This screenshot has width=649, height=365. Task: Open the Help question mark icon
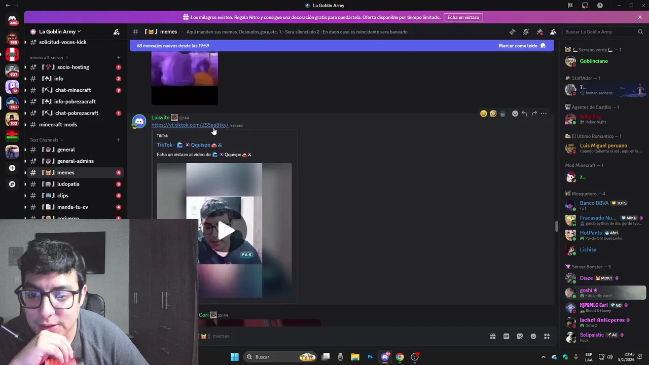pyautogui.click(x=600, y=6)
